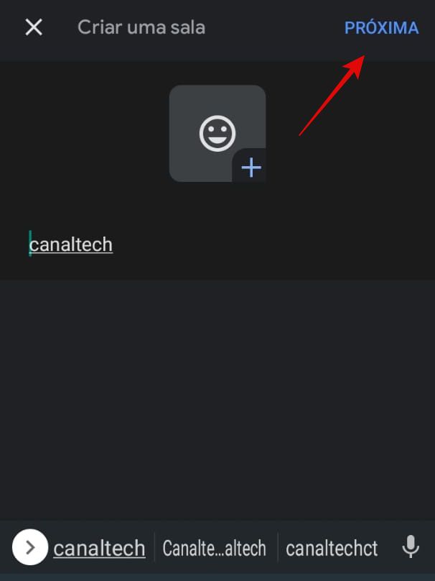This screenshot has height=581, width=435.
Task: Tap the divider-separated middle keyboard suggestion
Action: (x=214, y=548)
